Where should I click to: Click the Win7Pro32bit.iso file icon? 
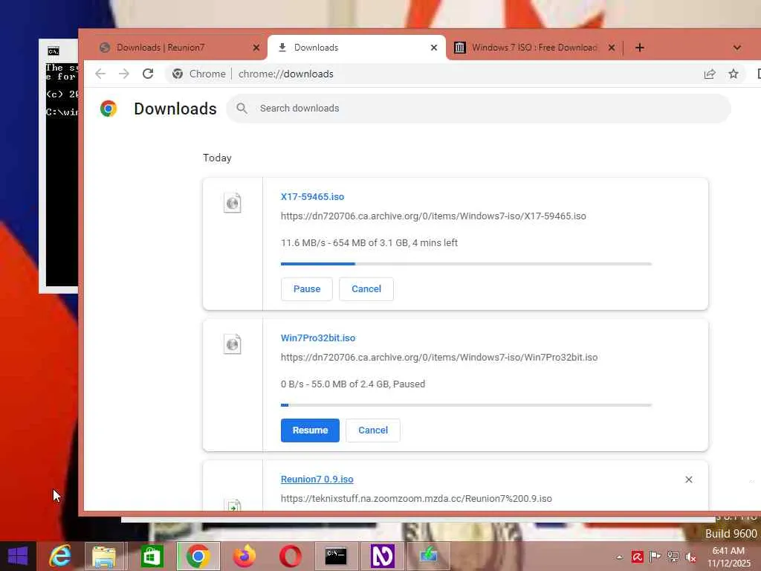click(233, 344)
